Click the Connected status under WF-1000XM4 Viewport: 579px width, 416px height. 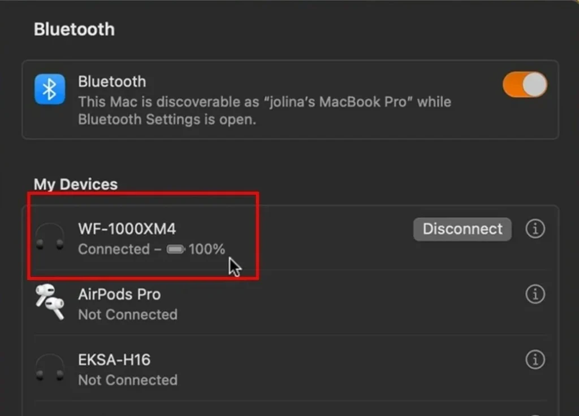(x=113, y=249)
